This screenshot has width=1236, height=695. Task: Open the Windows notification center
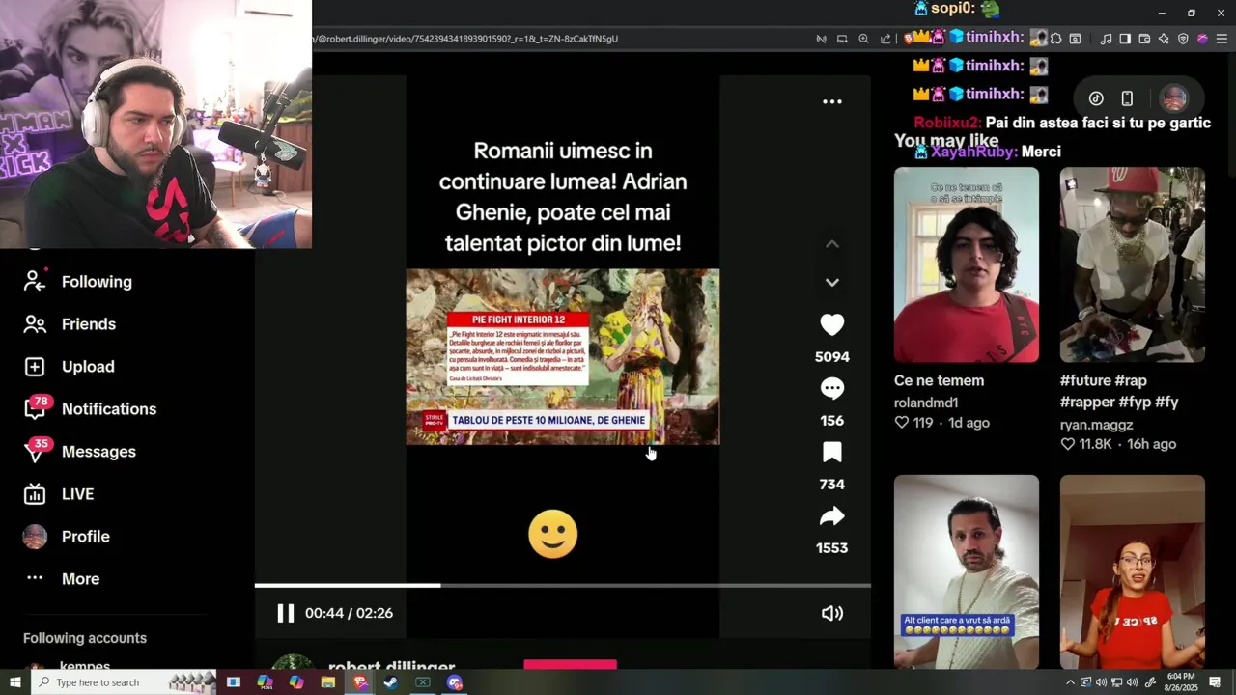[1216, 682]
